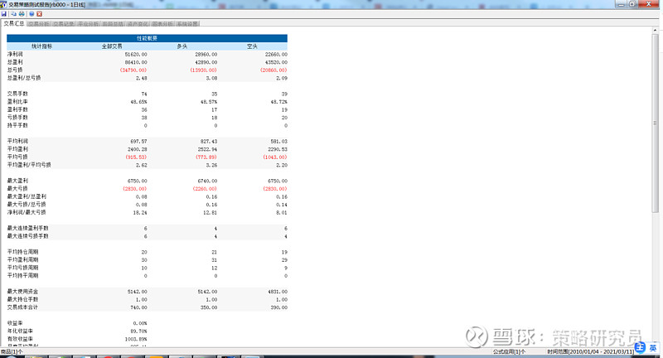Click the 有效收益率 value 1003.89%
The width and height of the screenshot is (663, 358).
136,340
